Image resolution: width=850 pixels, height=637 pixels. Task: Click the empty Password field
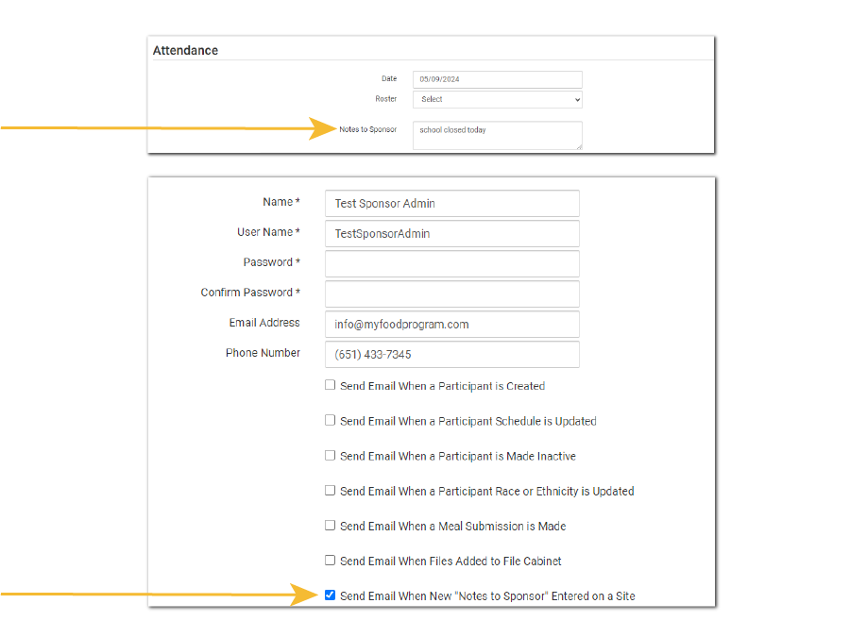tap(451, 264)
